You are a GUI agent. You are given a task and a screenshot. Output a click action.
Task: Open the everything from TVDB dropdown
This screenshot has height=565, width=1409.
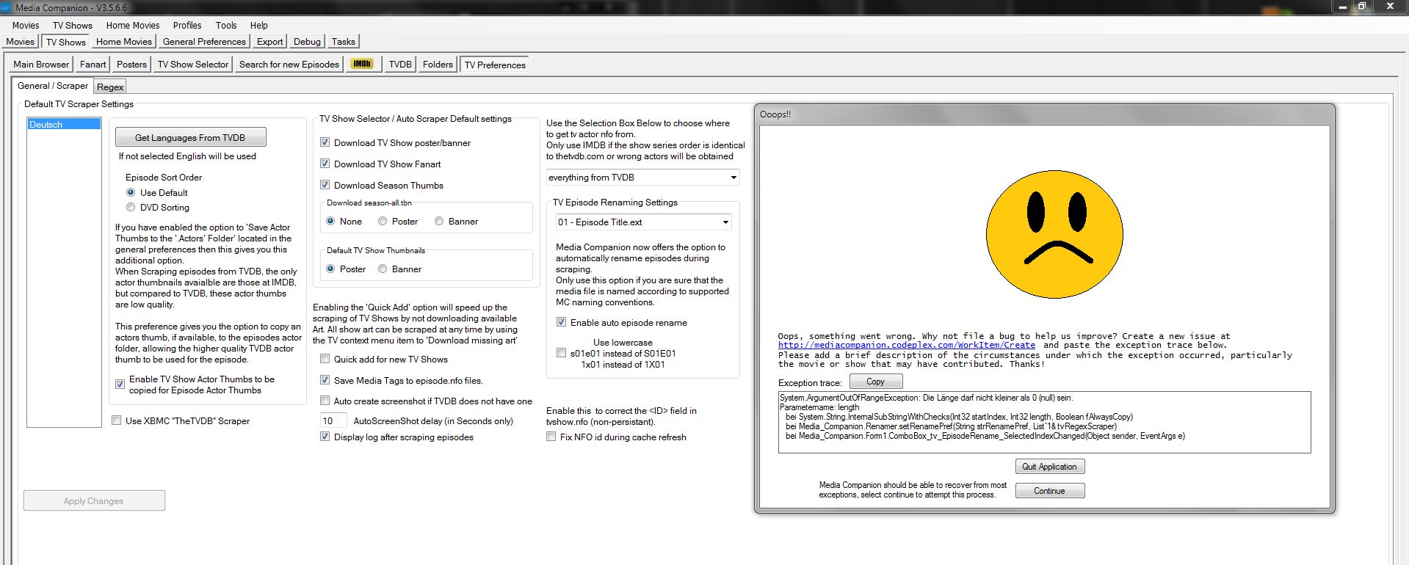pyautogui.click(x=642, y=178)
